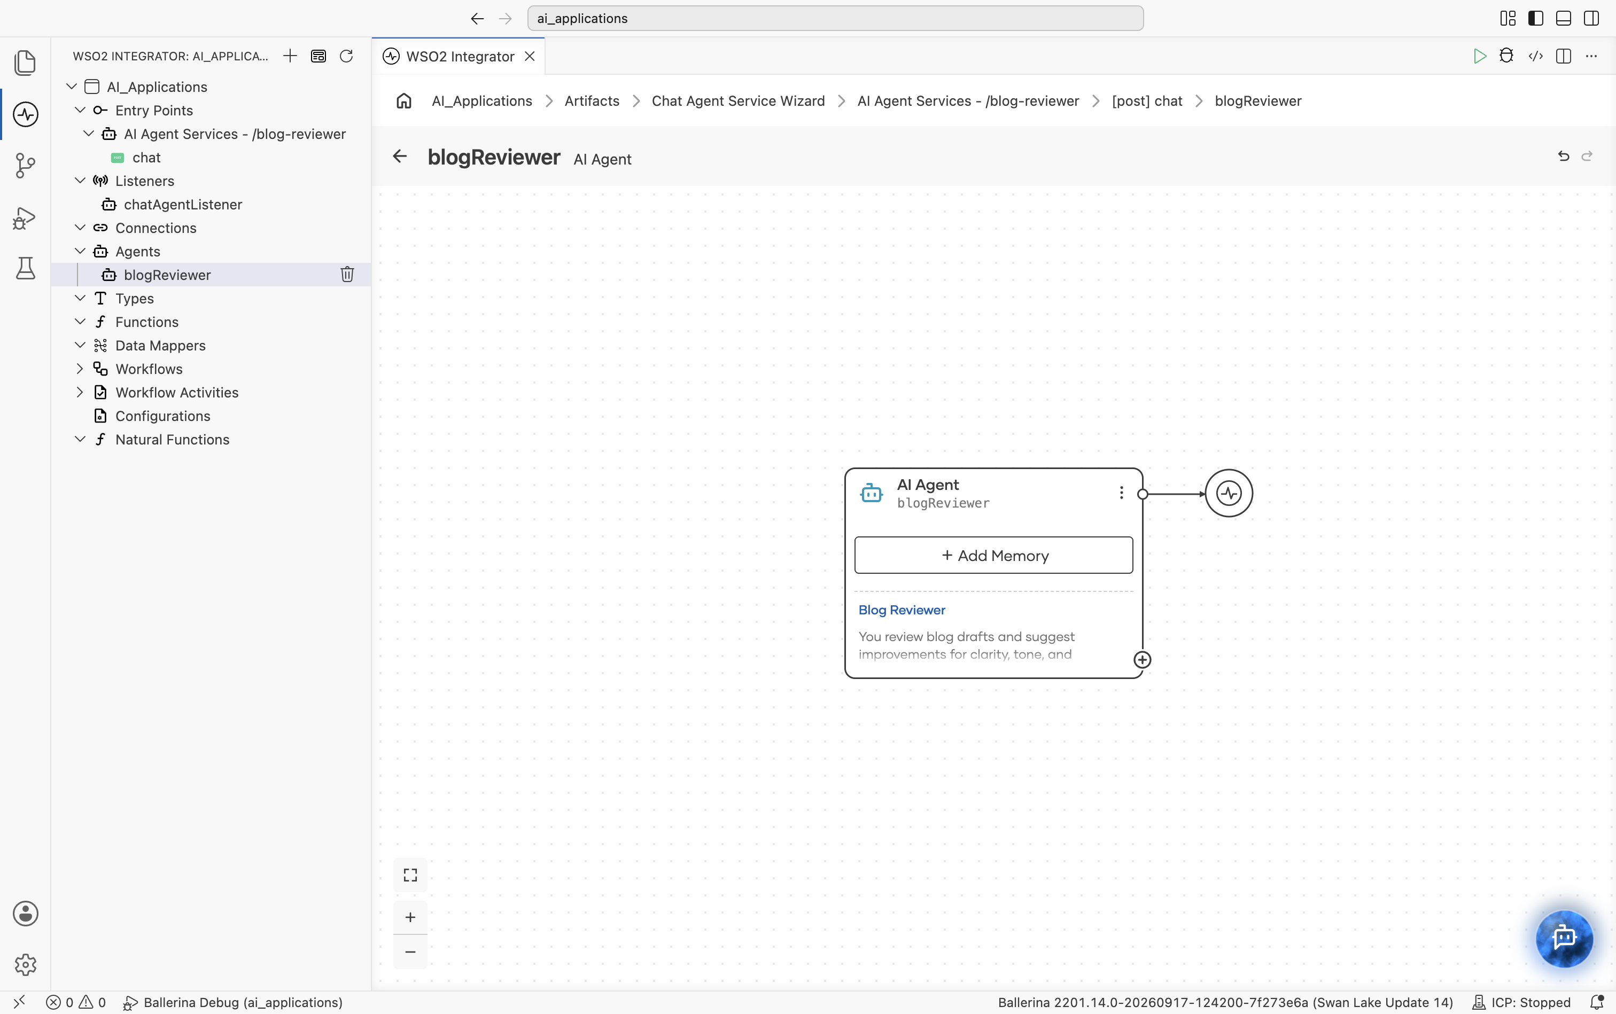Click Add Memory button
Viewport: 1616px width, 1014px height.
[993, 555]
